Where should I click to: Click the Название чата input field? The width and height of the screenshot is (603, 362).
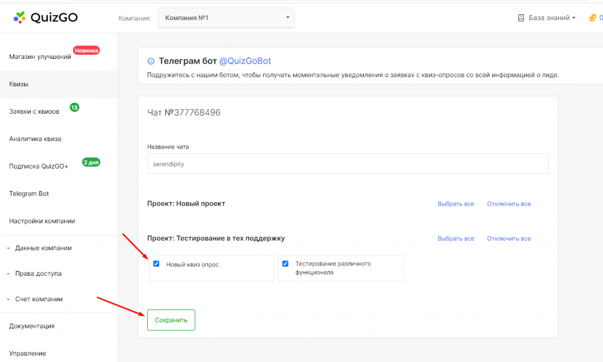point(347,164)
